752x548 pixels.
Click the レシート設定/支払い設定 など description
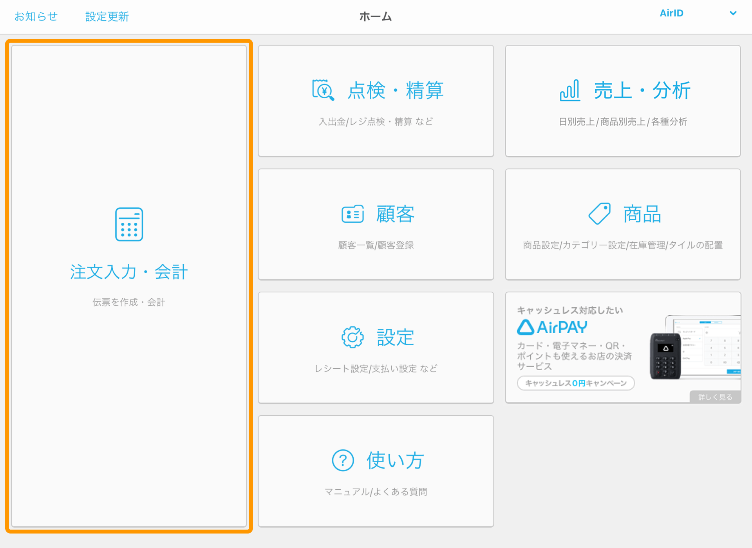[376, 369]
